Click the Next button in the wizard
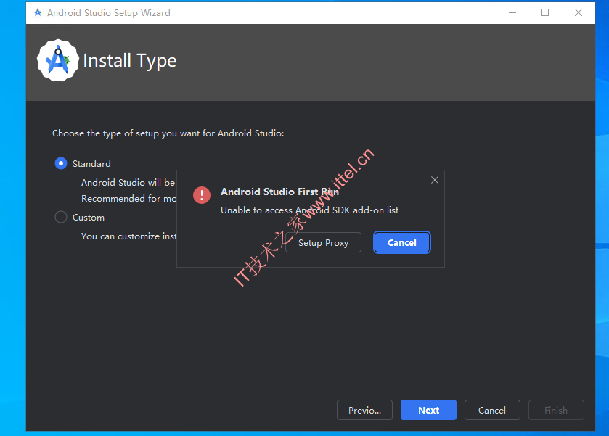 pyautogui.click(x=428, y=410)
